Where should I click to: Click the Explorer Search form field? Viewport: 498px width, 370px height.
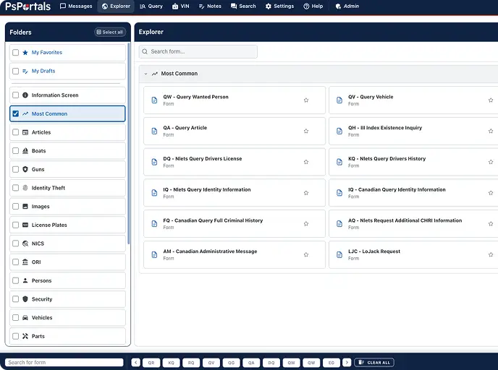click(x=198, y=52)
